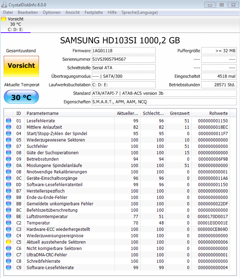This screenshot has height=278, width=240.
Task: Click the status icon in row C2 Temperatur
Action: click(9, 223)
